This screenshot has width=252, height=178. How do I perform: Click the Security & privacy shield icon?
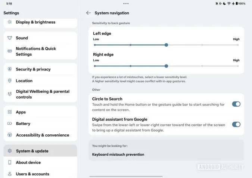(10, 69)
